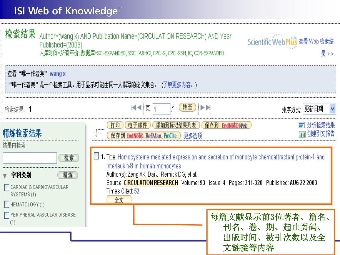Image resolution: width=340 pixels, height=255 pixels.
Task: Open the 更多选项 more options link
Action: coord(193,136)
